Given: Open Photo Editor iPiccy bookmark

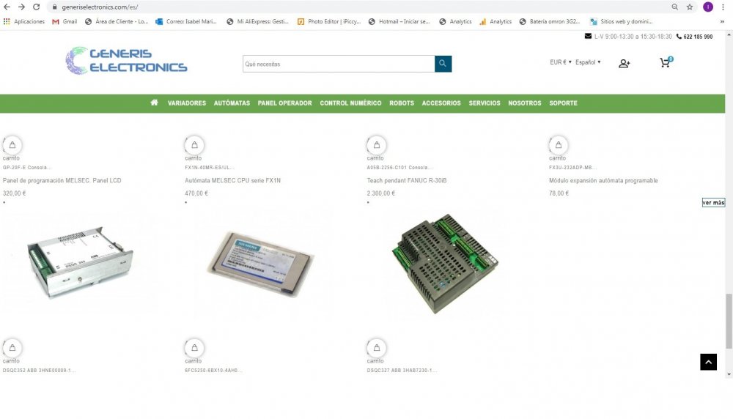Looking at the screenshot, I should coord(329,21).
